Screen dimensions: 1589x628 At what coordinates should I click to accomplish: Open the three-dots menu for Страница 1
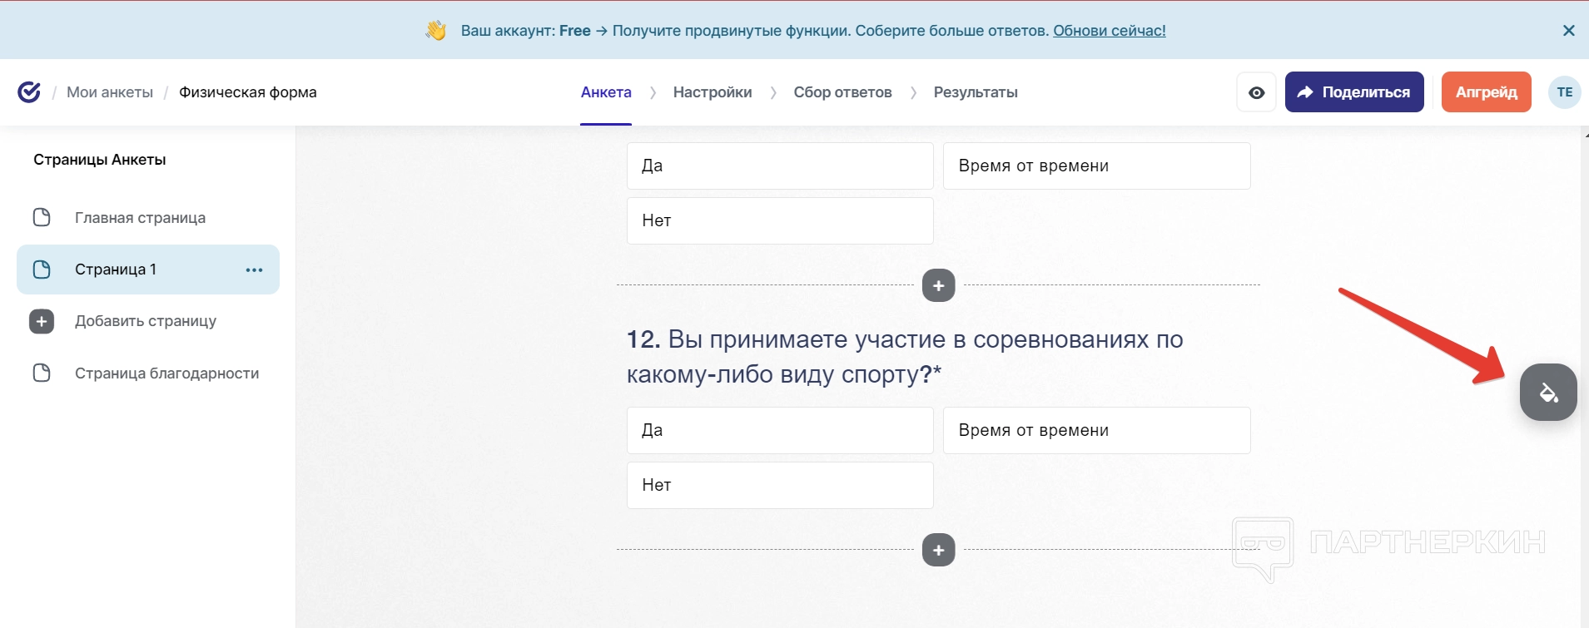[x=254, y=269]
